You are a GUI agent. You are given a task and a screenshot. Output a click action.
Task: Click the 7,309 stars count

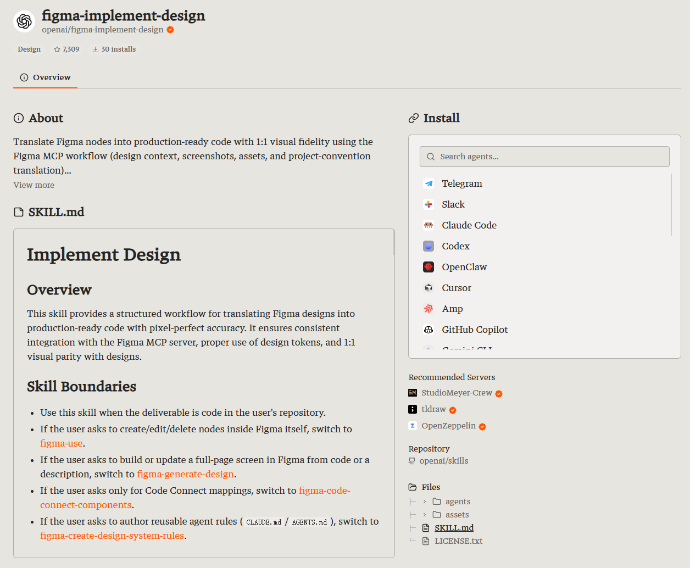point(71,49)
